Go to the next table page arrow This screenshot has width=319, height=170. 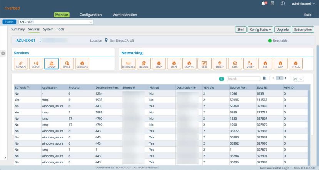286,78
